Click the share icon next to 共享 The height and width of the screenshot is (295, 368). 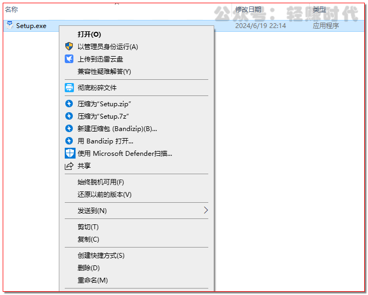69,166
